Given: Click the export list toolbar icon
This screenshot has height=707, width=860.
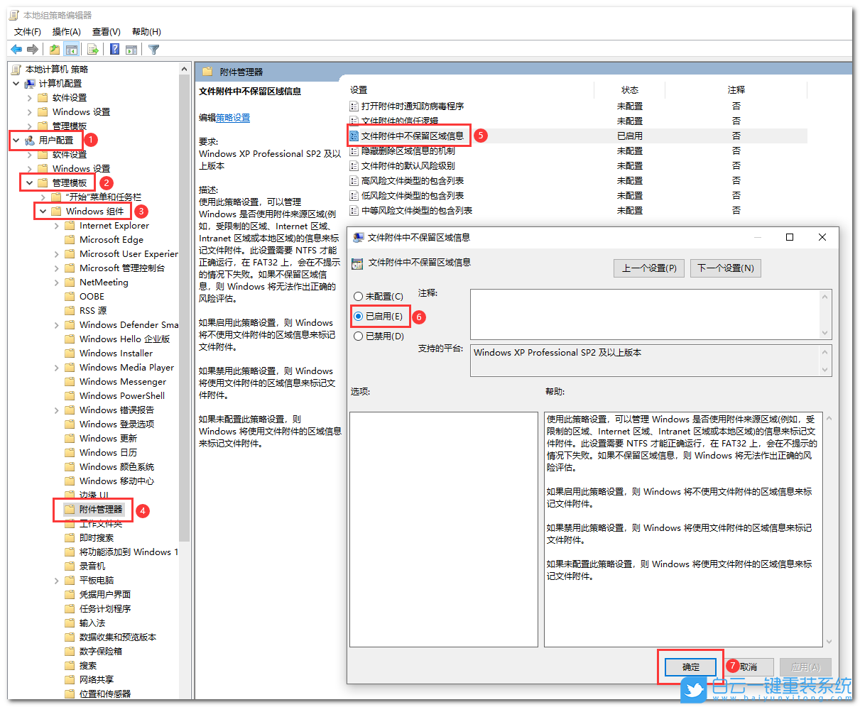Looking at the screenshot, I should pyautogui.click(x=93, y=48).
